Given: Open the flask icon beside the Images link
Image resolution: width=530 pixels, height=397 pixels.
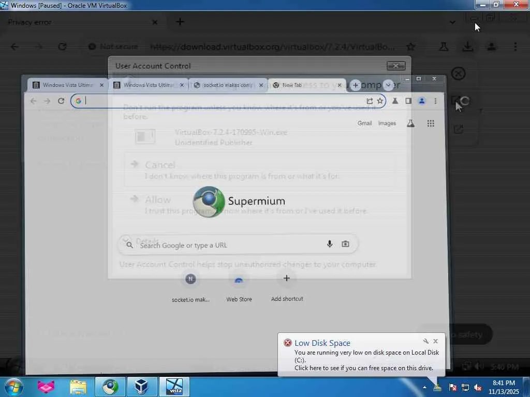Looking at the screenshot, I should coord(410,124).
